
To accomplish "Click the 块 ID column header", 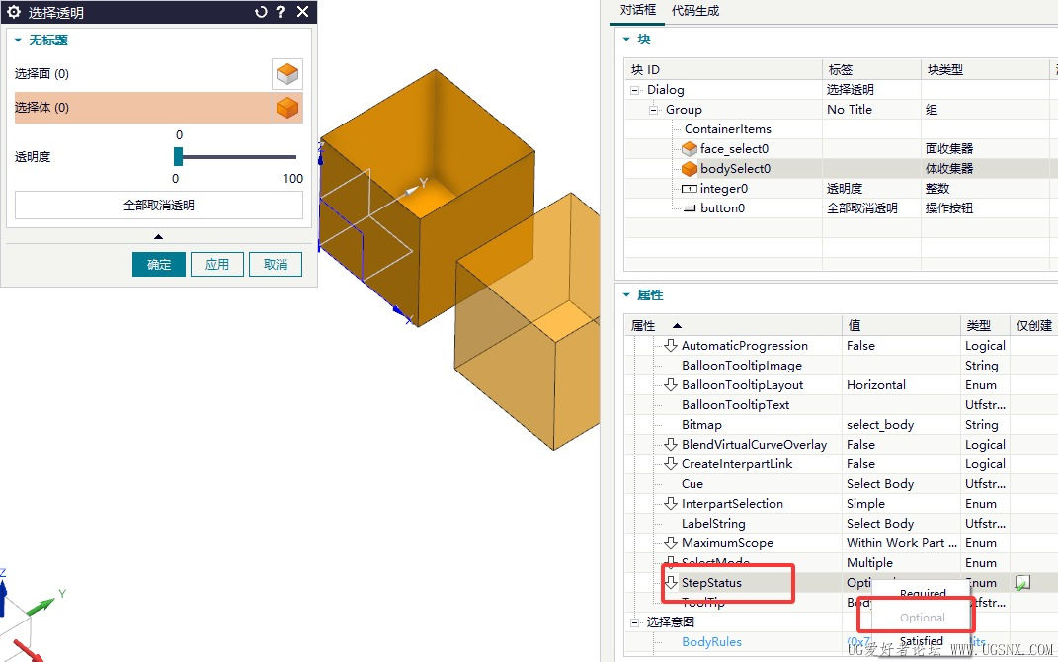I will click(x=723, y=69).
